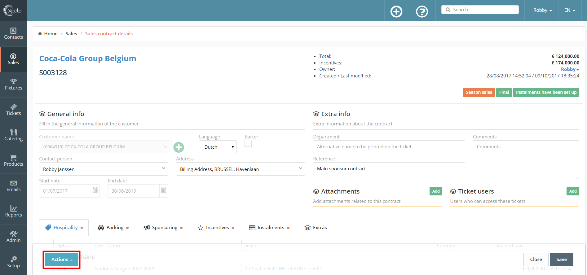Open Start date calendar picker

pyautogui.click(x=95, y=190)
